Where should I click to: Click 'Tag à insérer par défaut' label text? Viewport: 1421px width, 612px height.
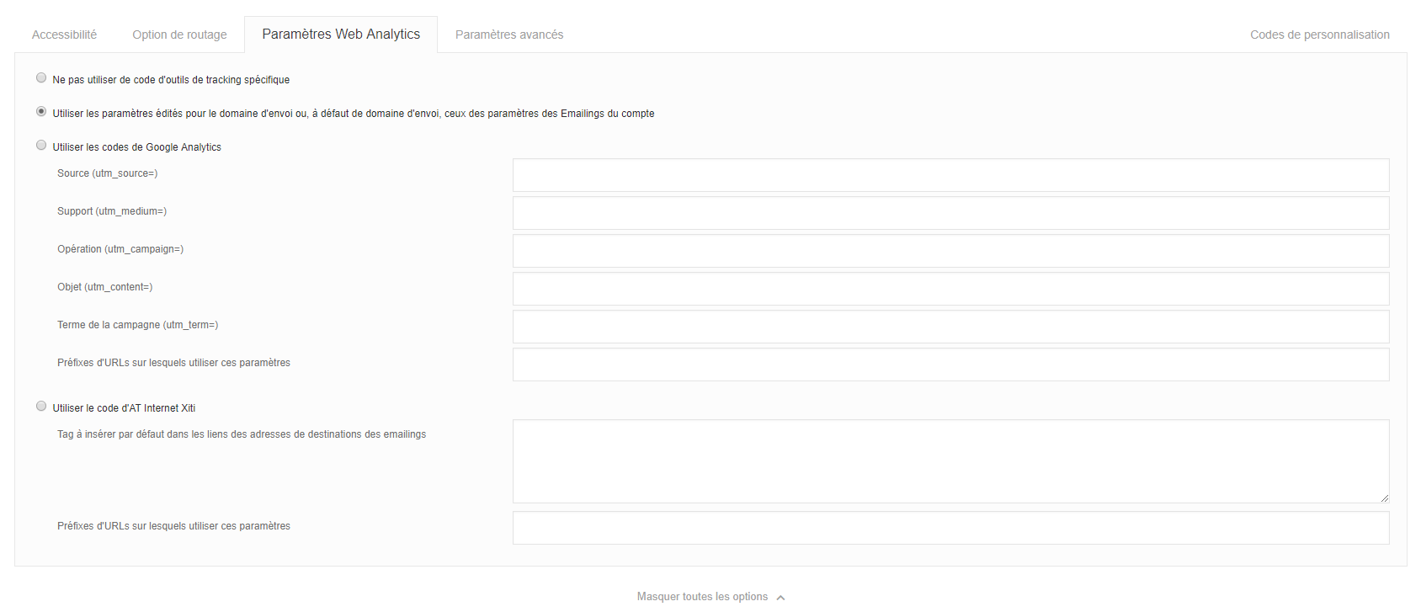click(x=242, y=434)
